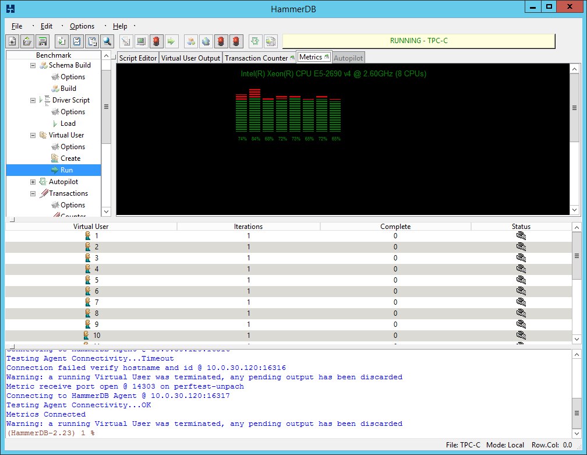Select Load under Driver Script
Image resolution: width=587 pixels, height=455 pixels.
pyautogui.click(x=68, y=123)
